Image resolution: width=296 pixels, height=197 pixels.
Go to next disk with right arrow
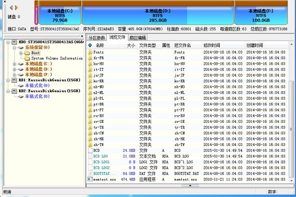[17, 8]
